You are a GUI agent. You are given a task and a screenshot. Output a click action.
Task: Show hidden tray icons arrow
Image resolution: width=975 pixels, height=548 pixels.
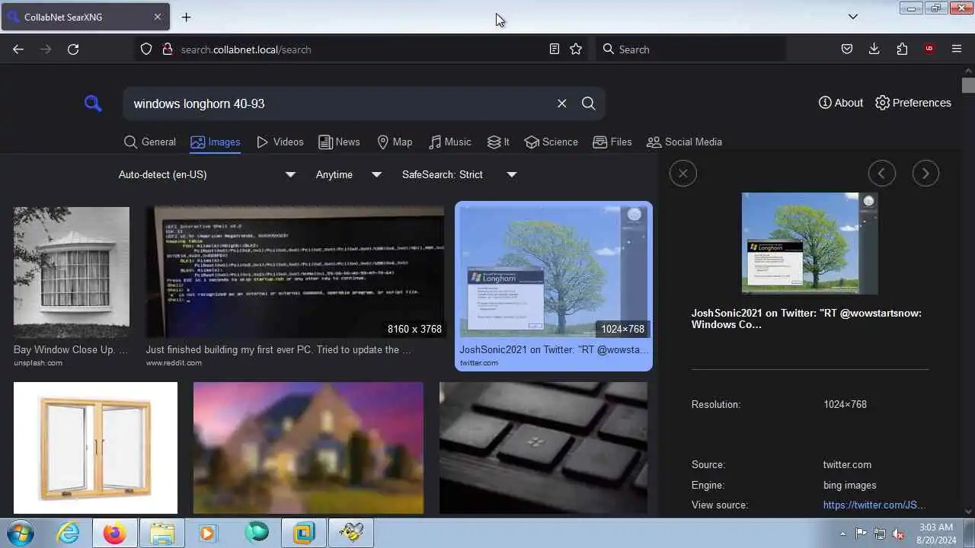[842, 534]
